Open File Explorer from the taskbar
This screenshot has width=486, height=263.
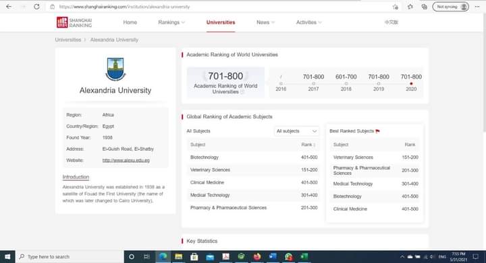(x=178, y=256)
